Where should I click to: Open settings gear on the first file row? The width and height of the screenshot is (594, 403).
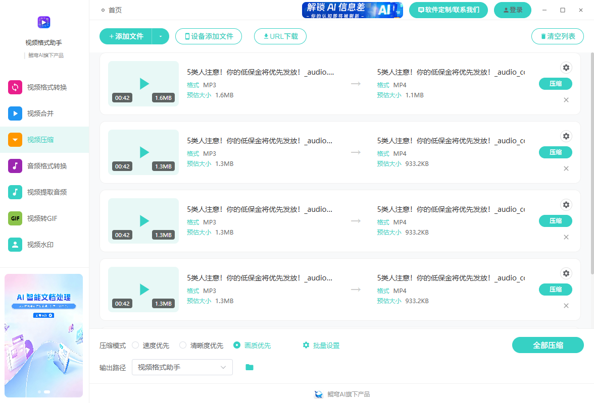(x=566, y=68)
